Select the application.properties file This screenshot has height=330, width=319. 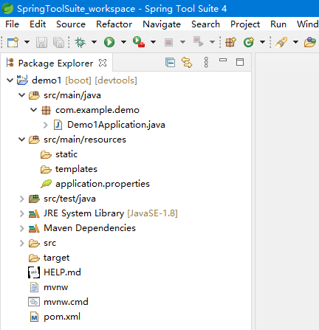coord(103,184)
